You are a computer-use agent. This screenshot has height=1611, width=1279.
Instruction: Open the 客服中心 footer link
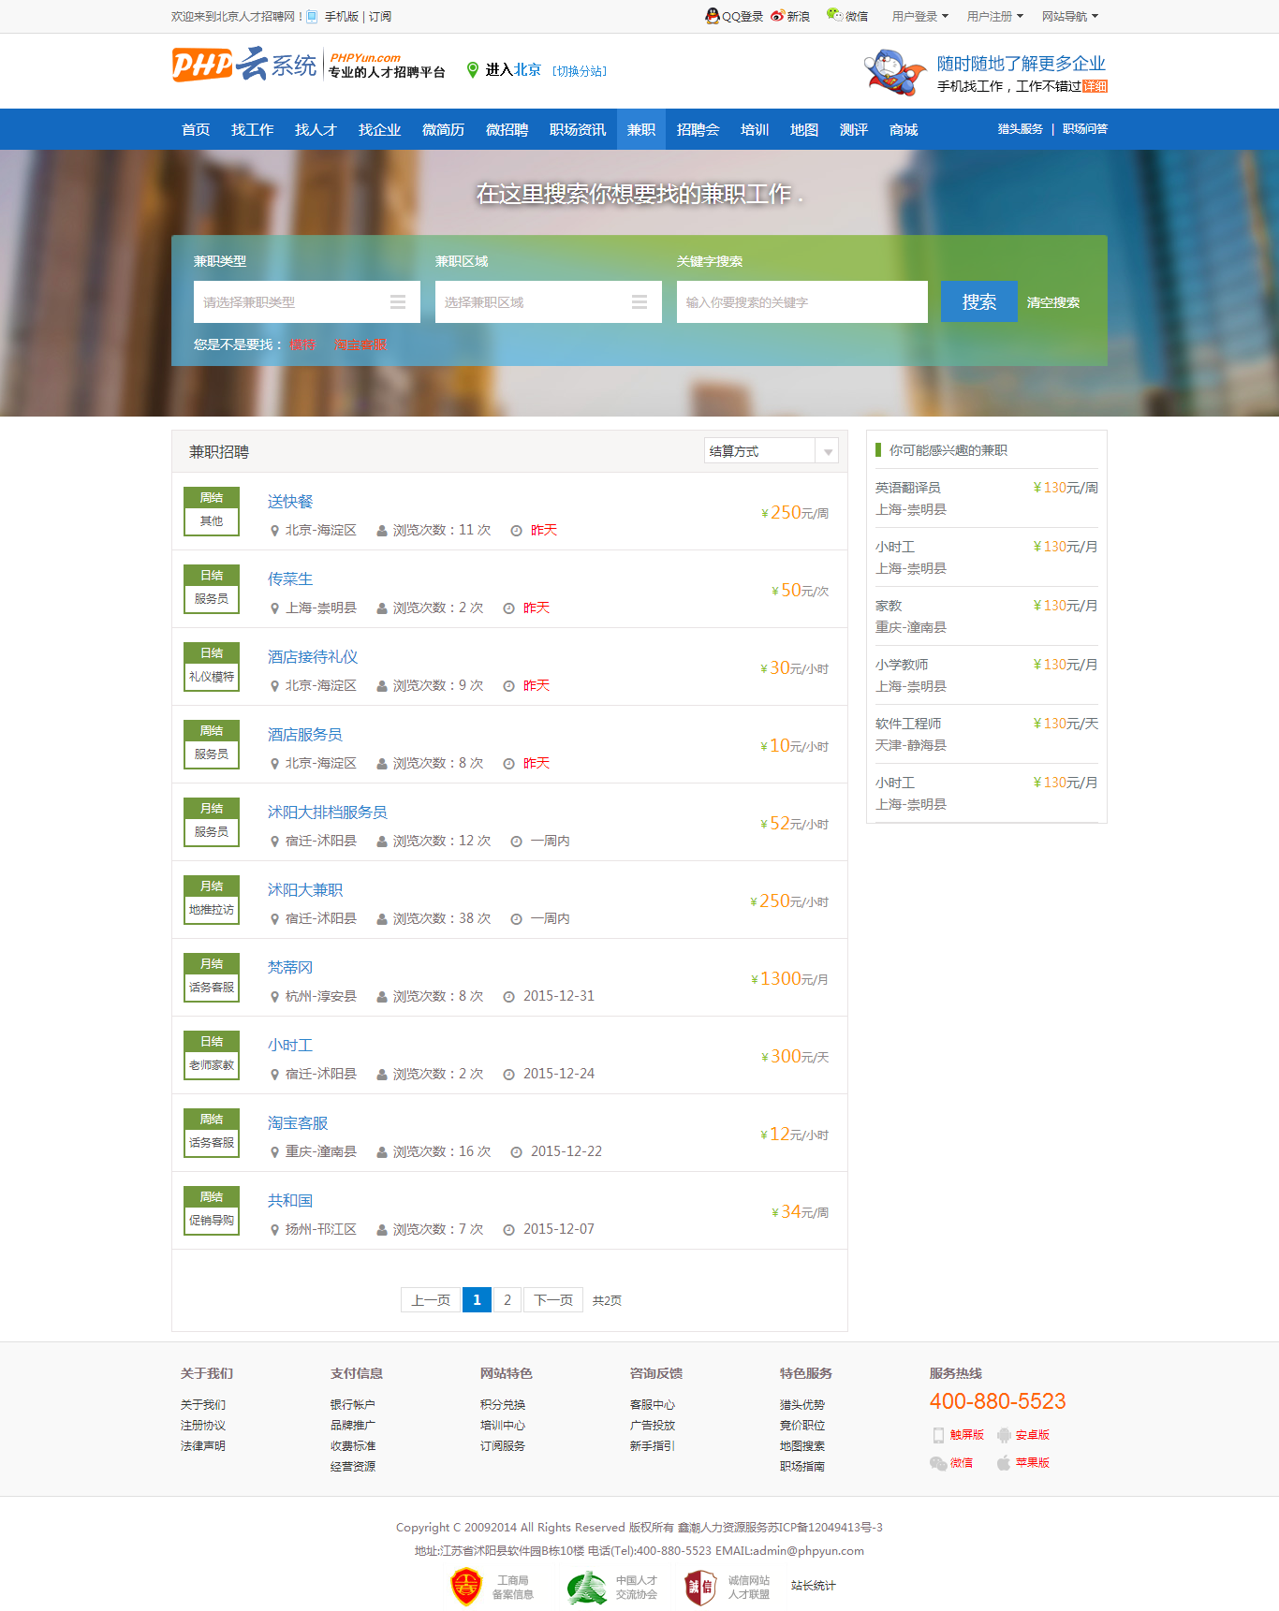[x=653, y=1405]
